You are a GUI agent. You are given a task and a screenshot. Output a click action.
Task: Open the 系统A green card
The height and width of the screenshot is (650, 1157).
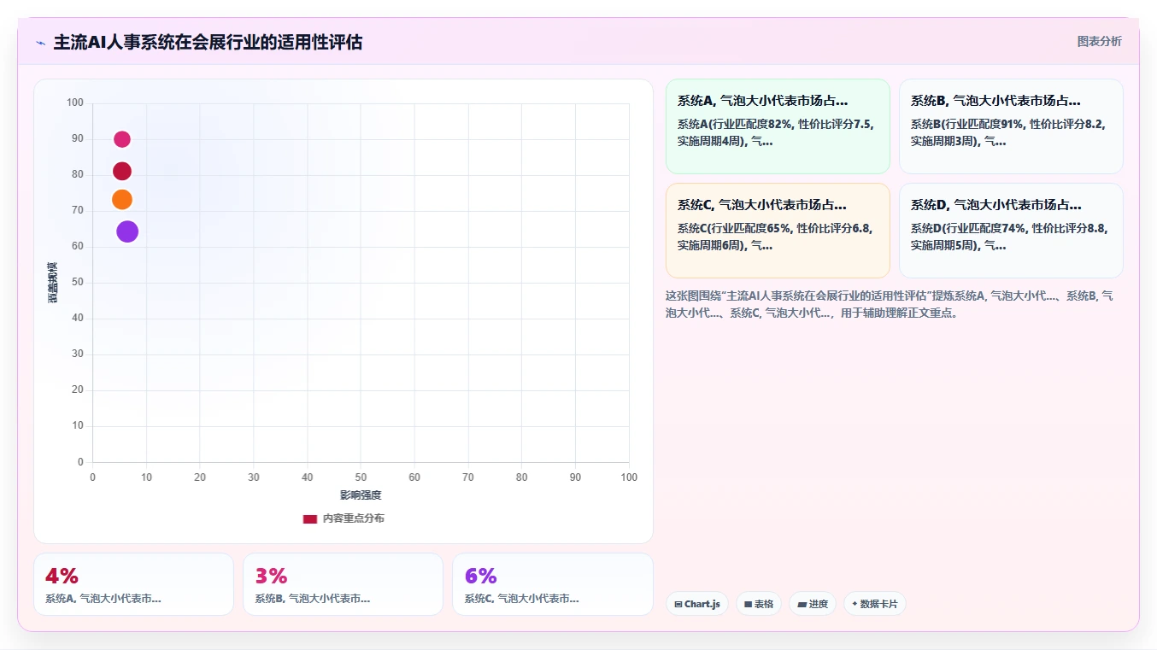(x=778, y=126)
